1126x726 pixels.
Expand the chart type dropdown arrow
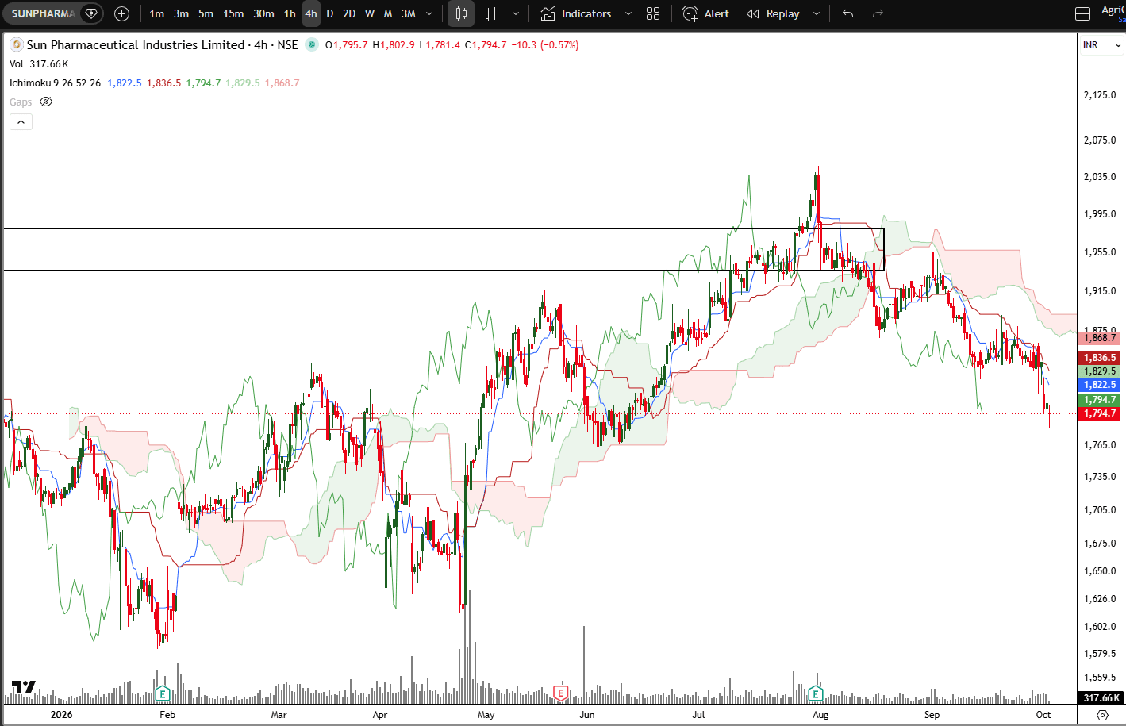(x=516, y=13)
